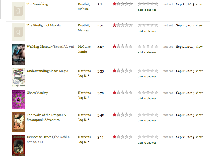Open the view link for Walking Disaster
The image size is (210, 158).
point(199,47)
